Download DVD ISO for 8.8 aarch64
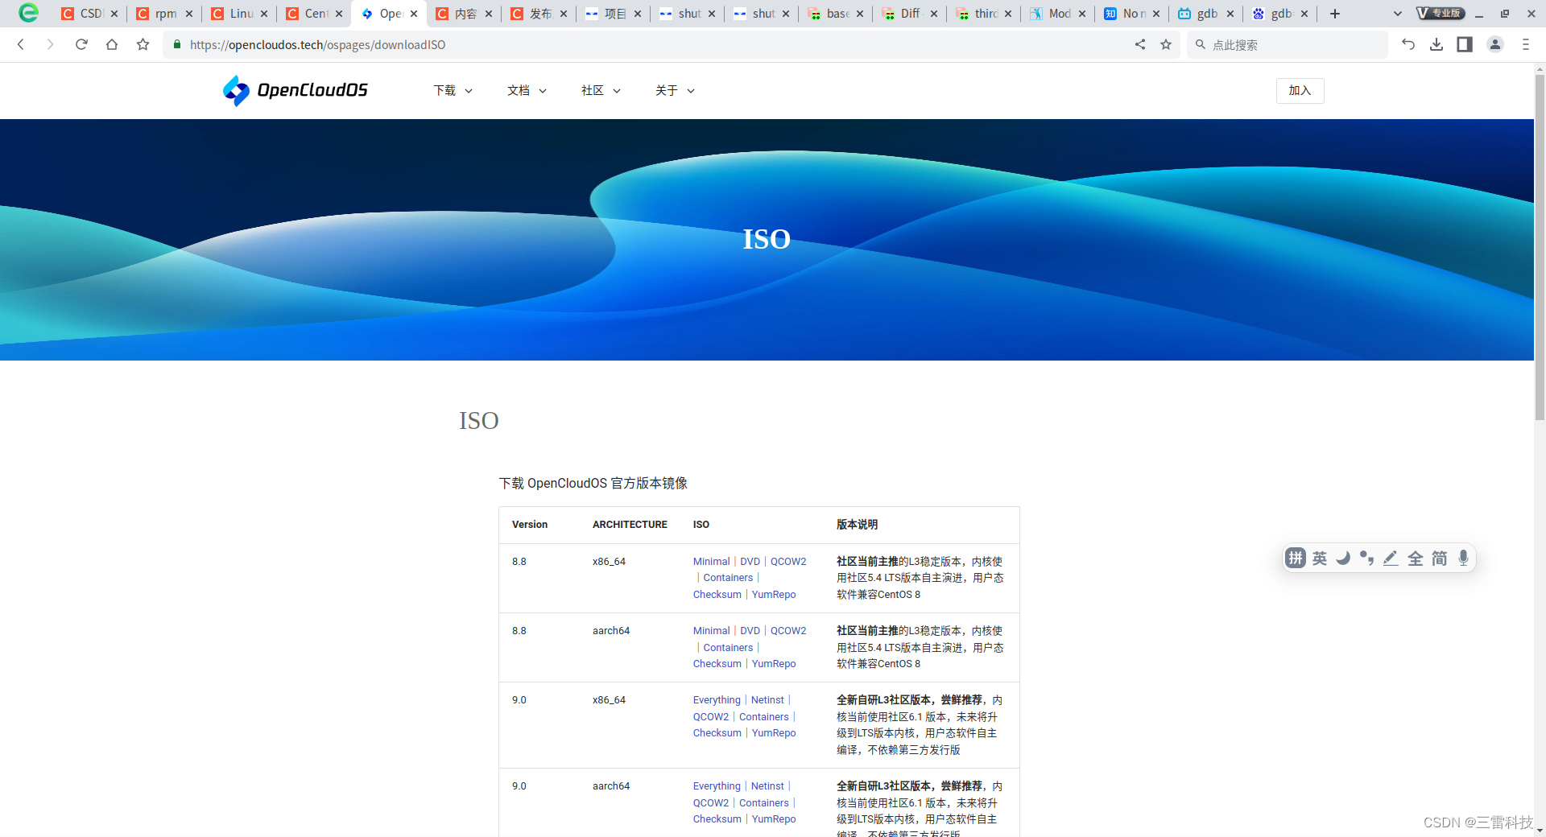The image size is (1546, 837). pos(750,631)
